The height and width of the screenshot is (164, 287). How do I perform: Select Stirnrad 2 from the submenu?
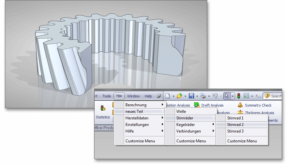tap(235, 125)
